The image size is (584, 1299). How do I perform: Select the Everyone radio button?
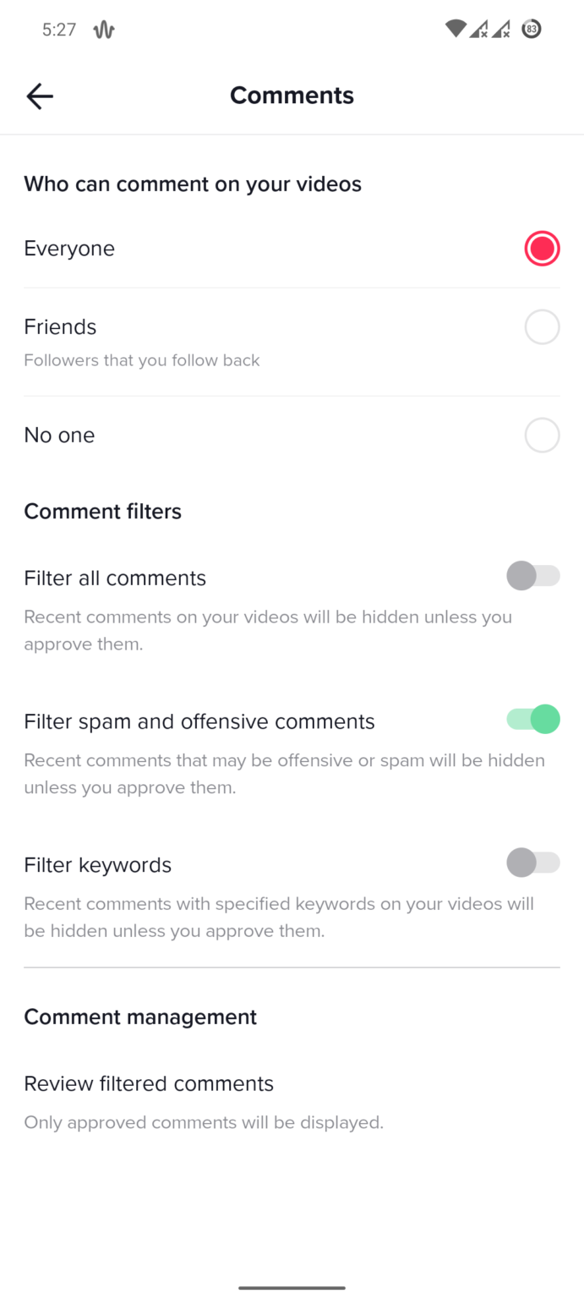coord(542,248)
